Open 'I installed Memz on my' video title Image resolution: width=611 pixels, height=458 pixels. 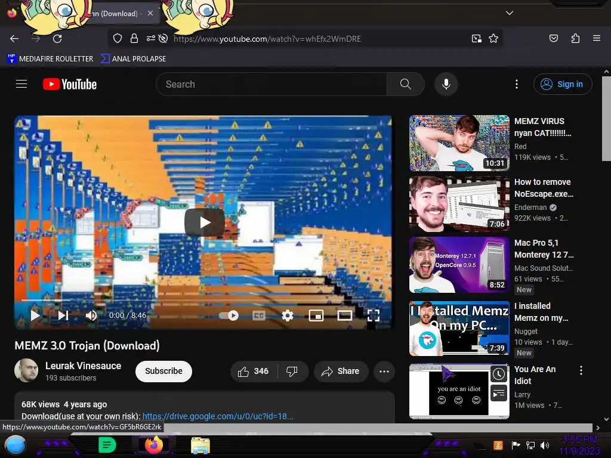[x=541, y=312]
